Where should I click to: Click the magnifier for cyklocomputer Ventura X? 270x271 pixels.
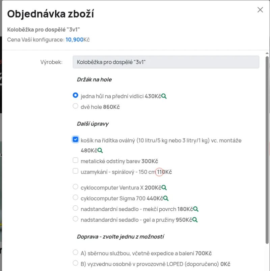[164, 187]
